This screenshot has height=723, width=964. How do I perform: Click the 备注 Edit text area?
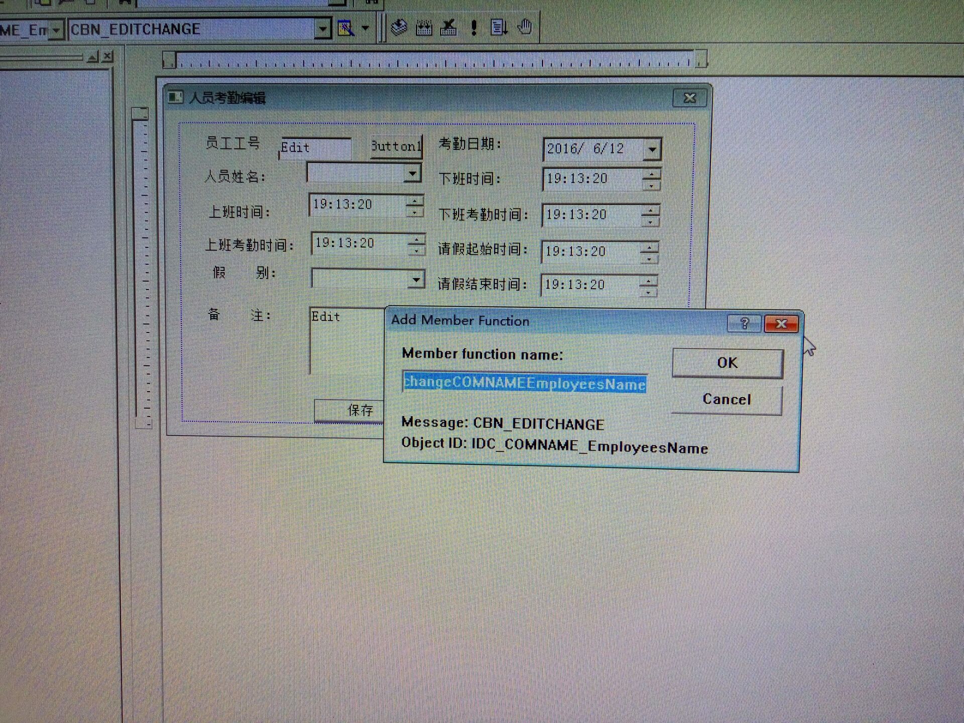click(x=347, y=340)
